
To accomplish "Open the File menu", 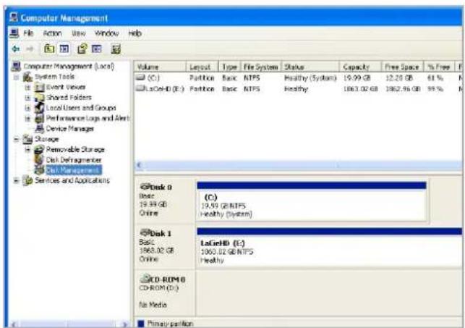I will click(x=28, y=33).
